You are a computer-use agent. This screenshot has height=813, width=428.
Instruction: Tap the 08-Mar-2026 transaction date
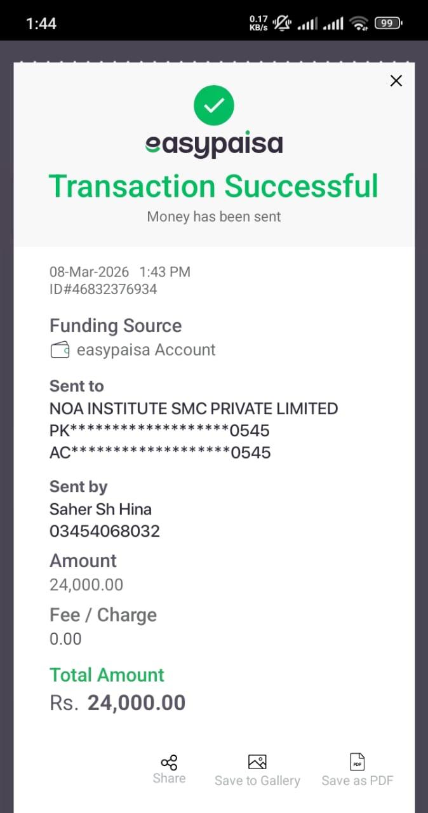89,272
